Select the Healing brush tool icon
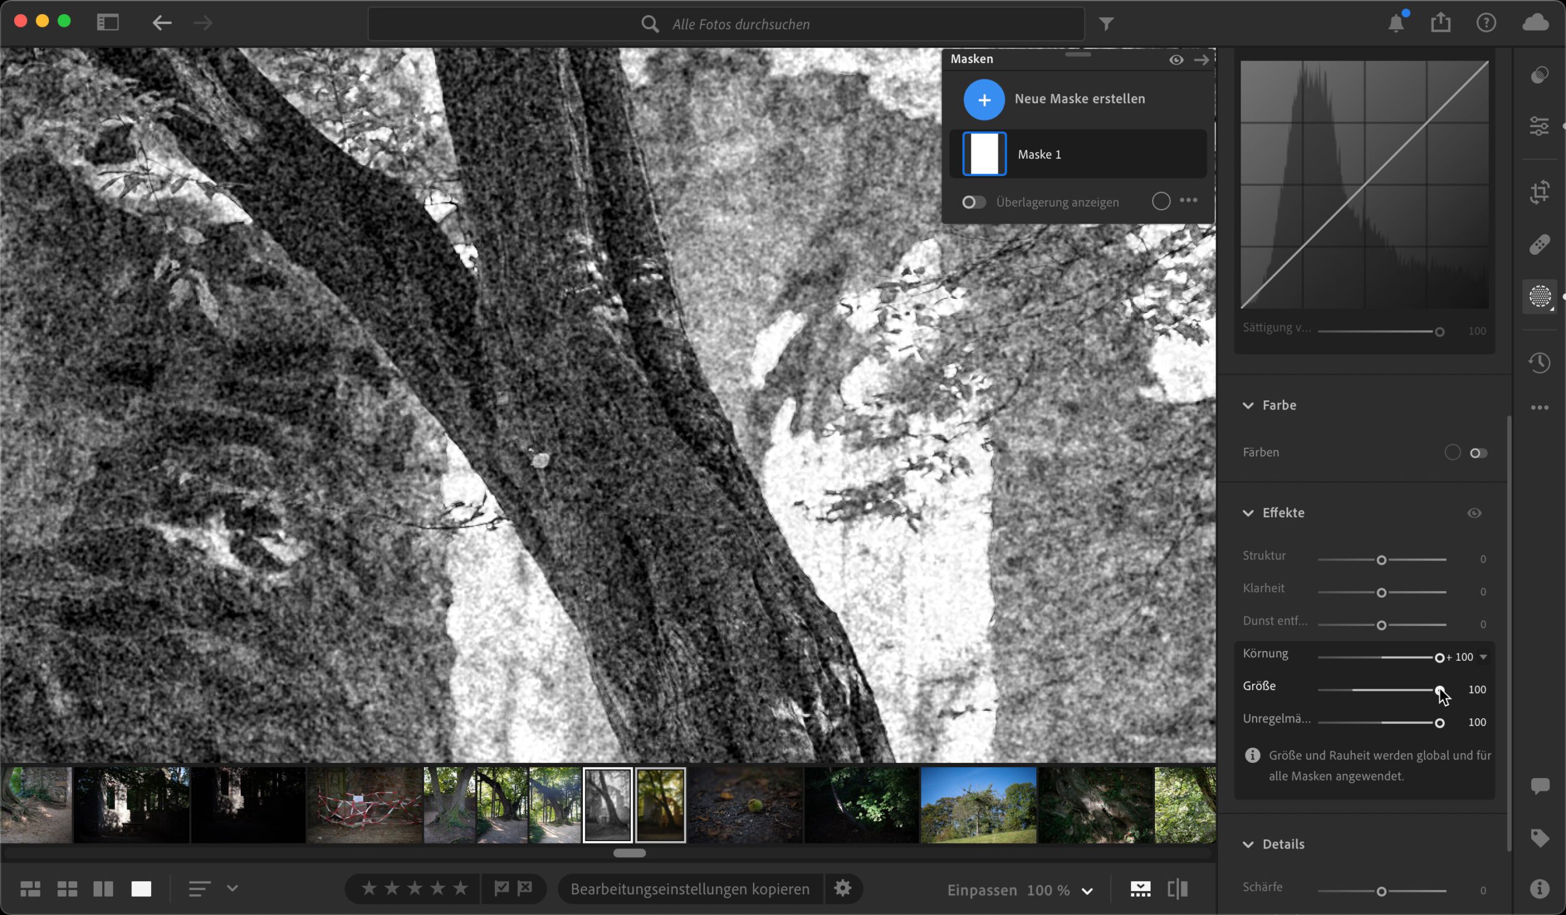The width and height of the screenshot is (1566, 915). pos(1539,244)
